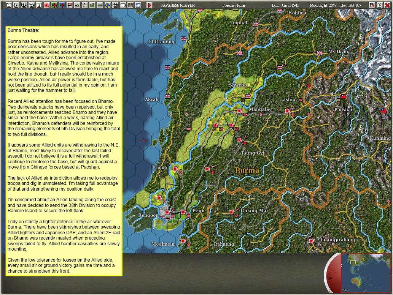Select the British flag at Chittagong

click(183, 38)
